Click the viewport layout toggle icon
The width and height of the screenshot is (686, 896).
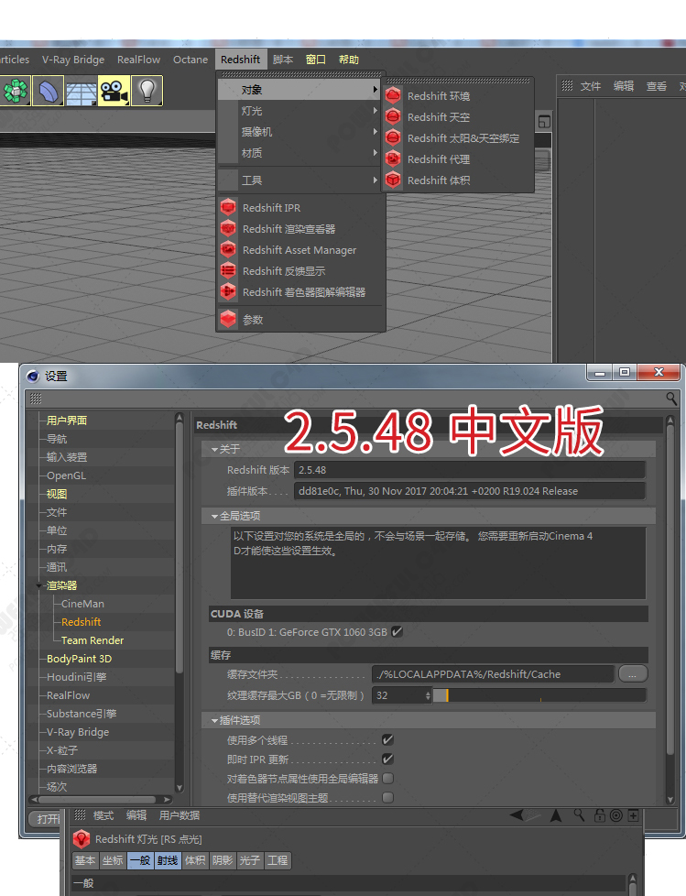(x=544, y=122)
